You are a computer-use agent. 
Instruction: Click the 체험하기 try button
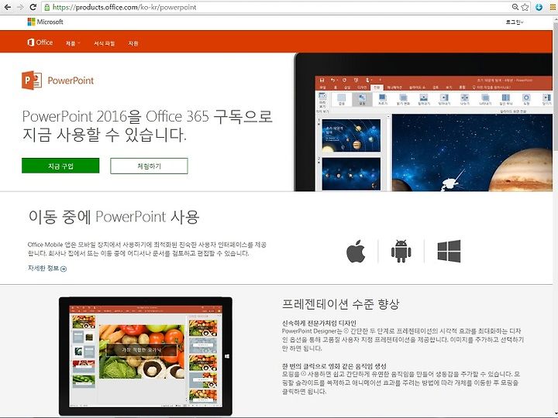pyautogui.click(x=149, y=166)
